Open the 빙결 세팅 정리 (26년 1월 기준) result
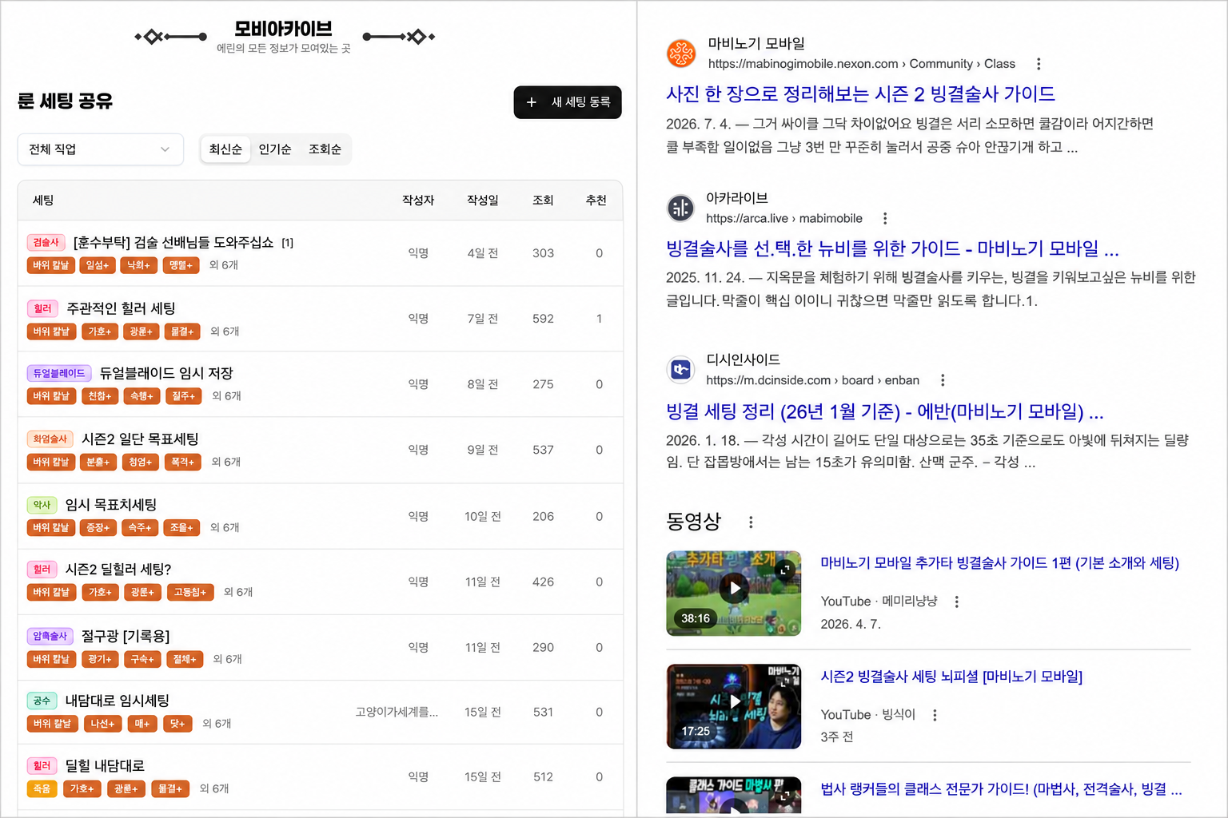Viewport: 1228px width, 818px height. (x=884, y=412)
